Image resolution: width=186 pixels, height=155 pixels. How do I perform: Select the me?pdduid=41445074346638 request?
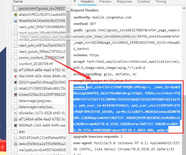click(x=39, y=150)
